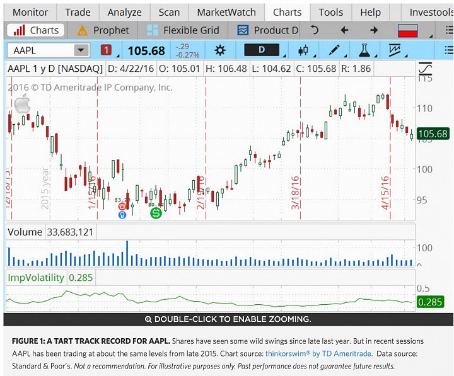Click the blue lightbulb event marker
This screenshot has height=376, width=454.
coord(122,215)
